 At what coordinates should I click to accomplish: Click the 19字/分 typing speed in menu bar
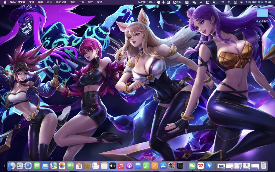coord(151,2)
